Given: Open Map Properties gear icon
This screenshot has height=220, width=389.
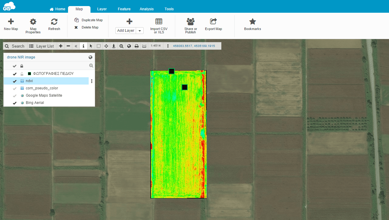Looking at the screenshot, I should (x=33, y=22).
